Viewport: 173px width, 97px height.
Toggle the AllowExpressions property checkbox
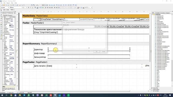pos(10,19)
